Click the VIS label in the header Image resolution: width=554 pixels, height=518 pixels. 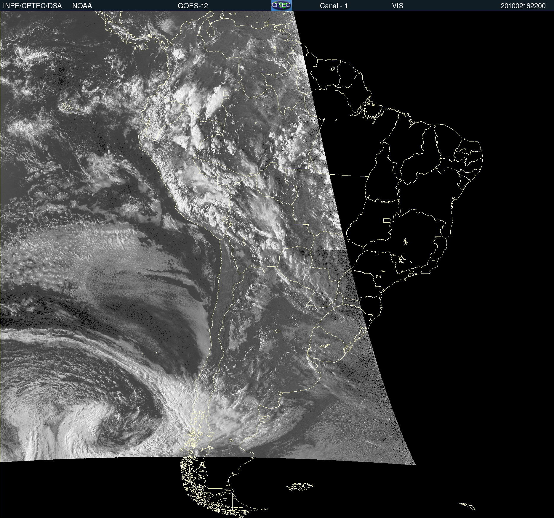[398, 6]
